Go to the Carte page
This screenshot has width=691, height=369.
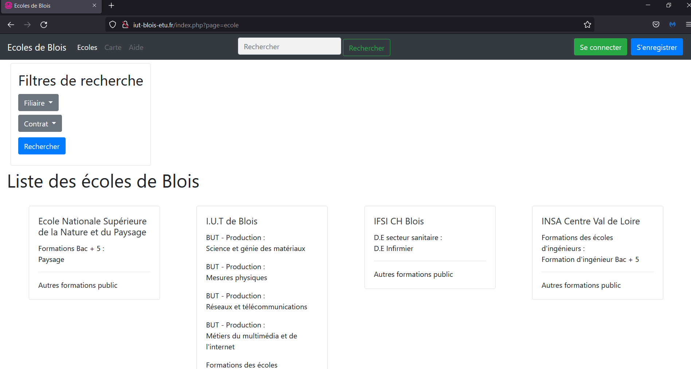pyautogui.click(x=113, y=47)
